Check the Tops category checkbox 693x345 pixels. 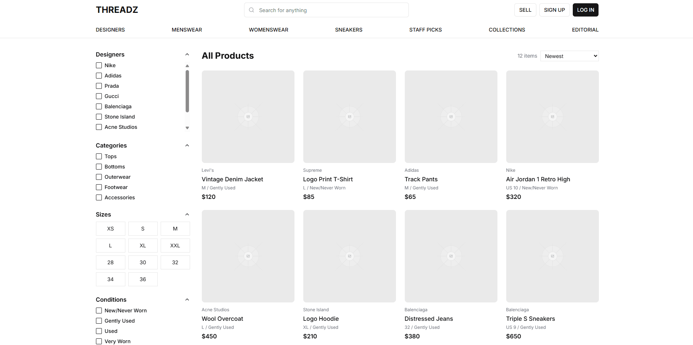[x=99, y=156]
